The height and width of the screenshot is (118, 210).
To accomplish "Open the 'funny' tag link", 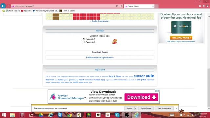I will coord(61,80).
